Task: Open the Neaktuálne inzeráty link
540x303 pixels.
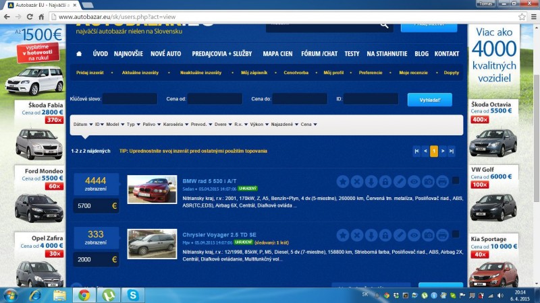Action: pyautogui.click(x=200, y=73)
